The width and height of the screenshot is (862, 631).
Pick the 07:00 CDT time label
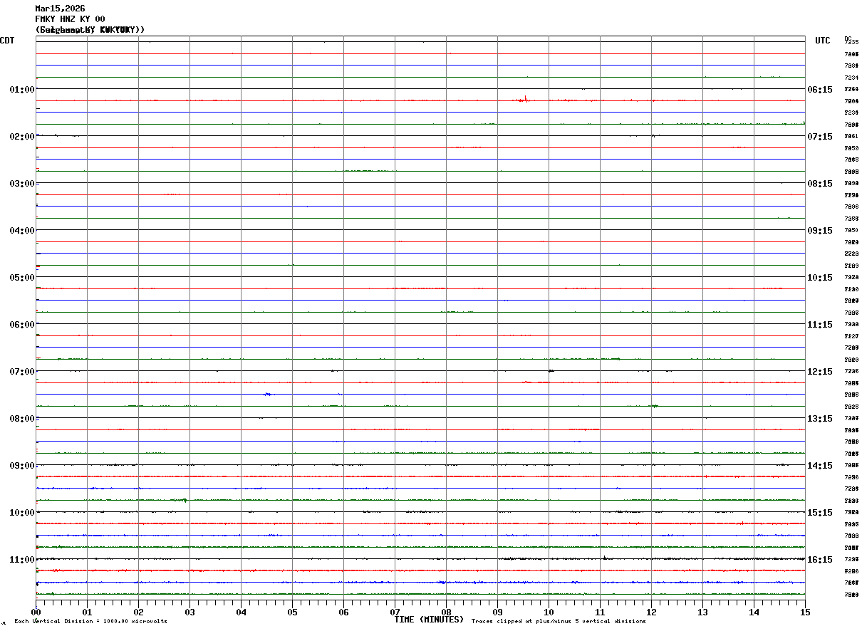[x=21, y=372]
